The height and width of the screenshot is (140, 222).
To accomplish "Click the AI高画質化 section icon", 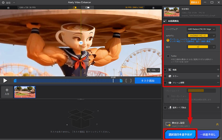I will click(165, 21).
